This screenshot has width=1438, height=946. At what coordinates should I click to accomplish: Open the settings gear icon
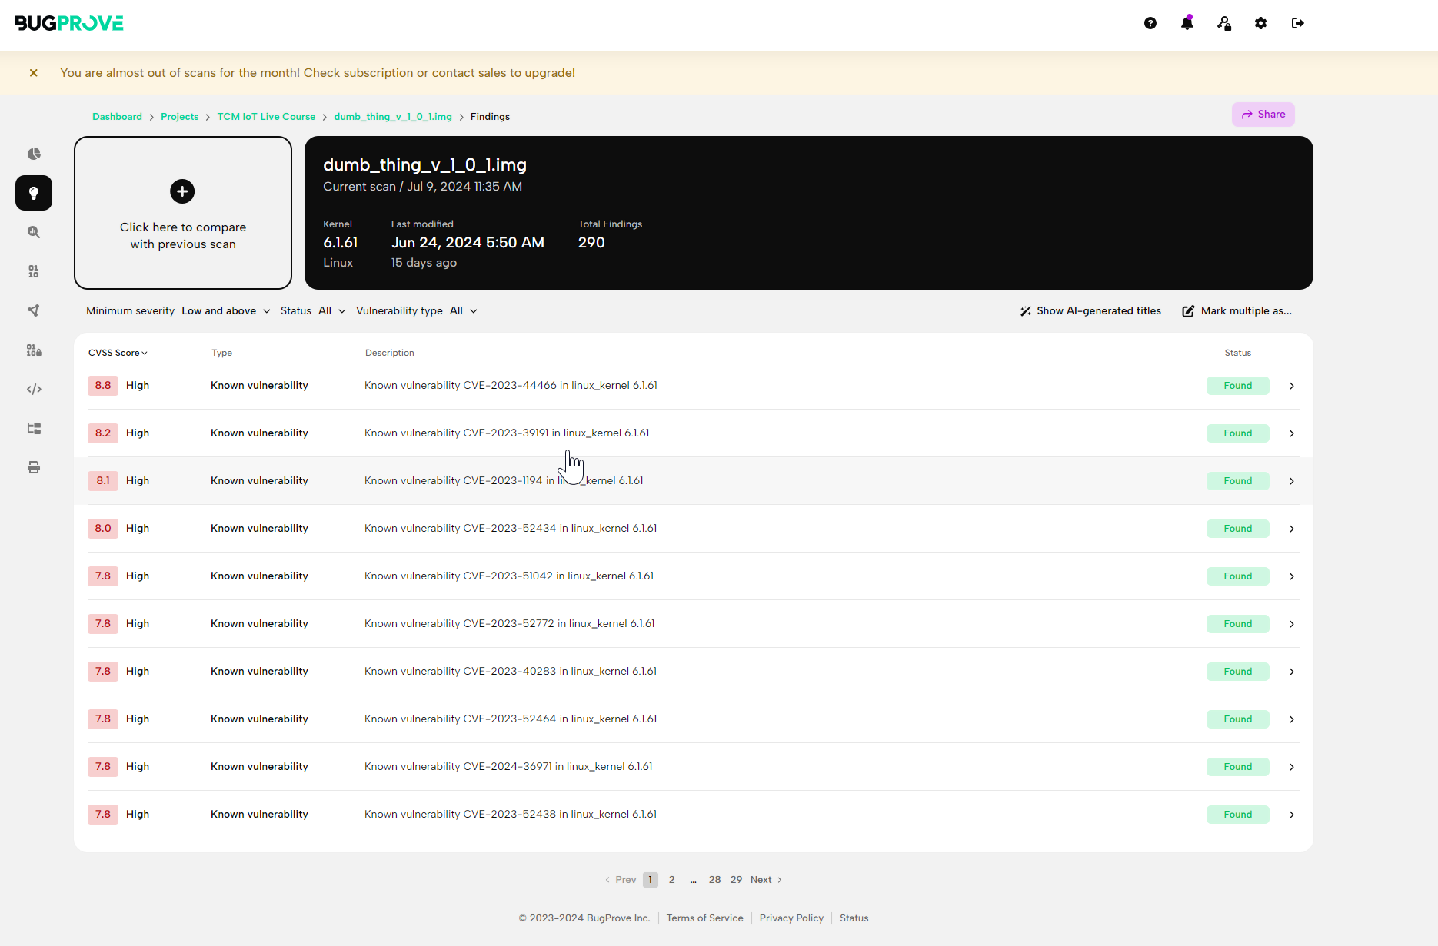(1260, 23)
